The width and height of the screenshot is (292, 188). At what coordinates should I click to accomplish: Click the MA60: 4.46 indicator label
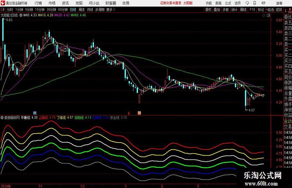click(78, 15)
